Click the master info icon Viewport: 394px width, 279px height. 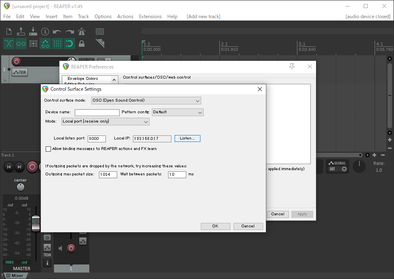point(47,263)
